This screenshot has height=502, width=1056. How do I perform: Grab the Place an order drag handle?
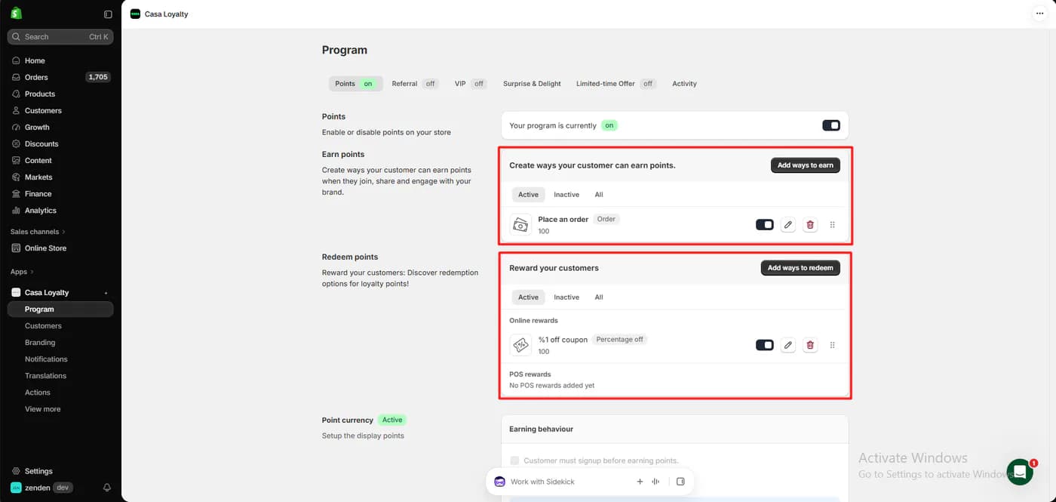point(833,224)
